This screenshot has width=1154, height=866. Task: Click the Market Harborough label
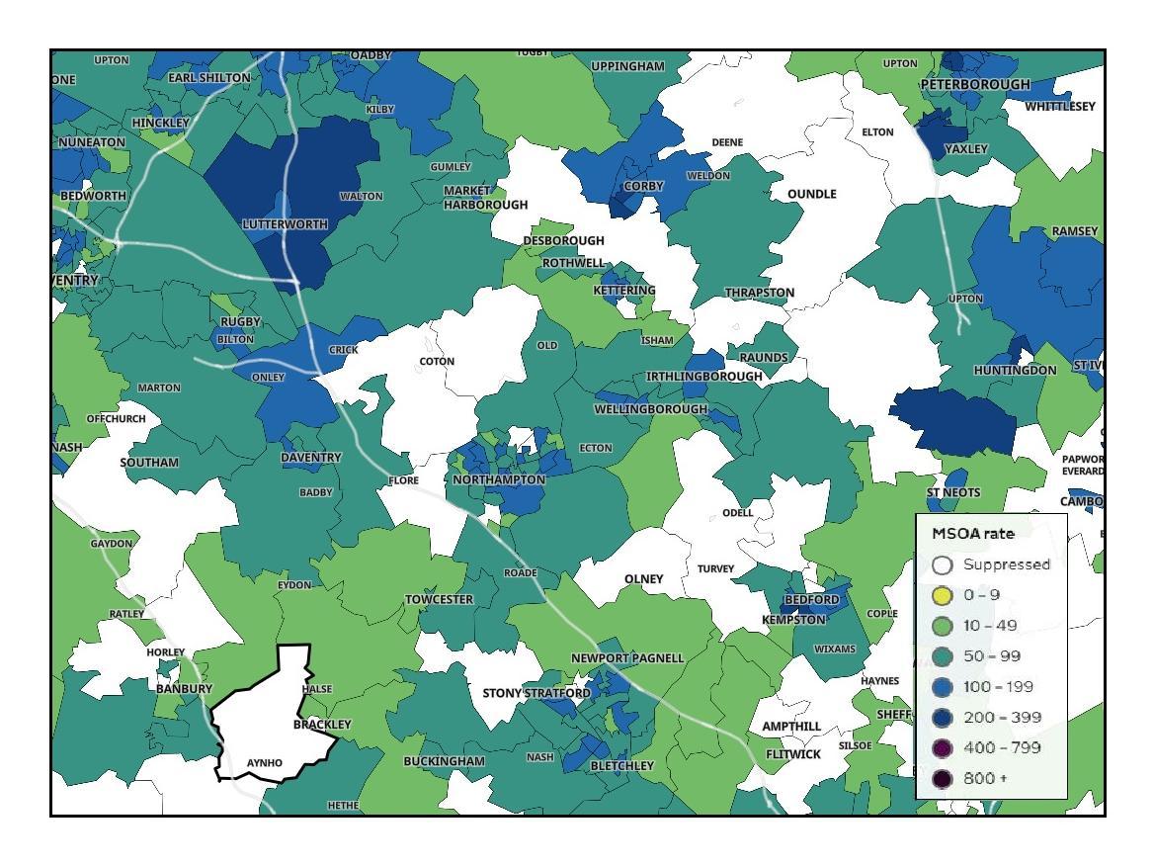tap(485, 198)
